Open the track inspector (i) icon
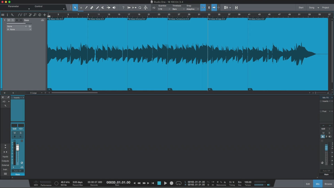Image resolution: width=334 pixels, height=188 pixels. coord(7,15)
